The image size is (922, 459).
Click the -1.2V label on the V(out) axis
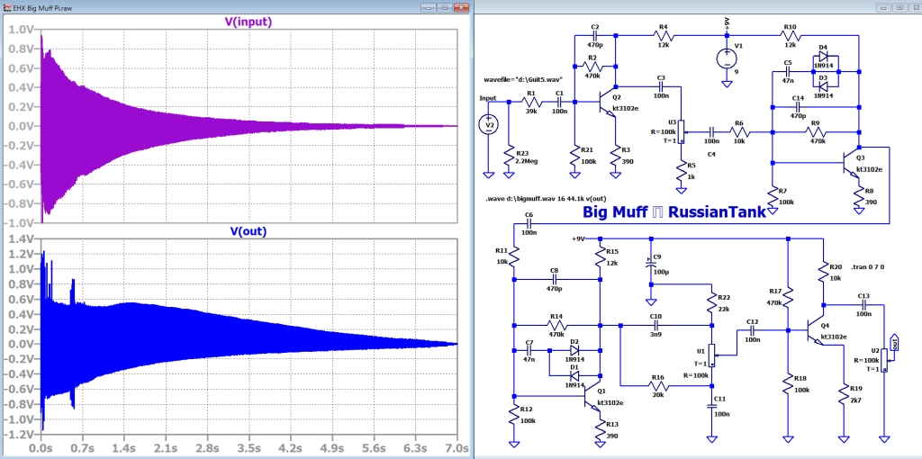pos(20,435)
